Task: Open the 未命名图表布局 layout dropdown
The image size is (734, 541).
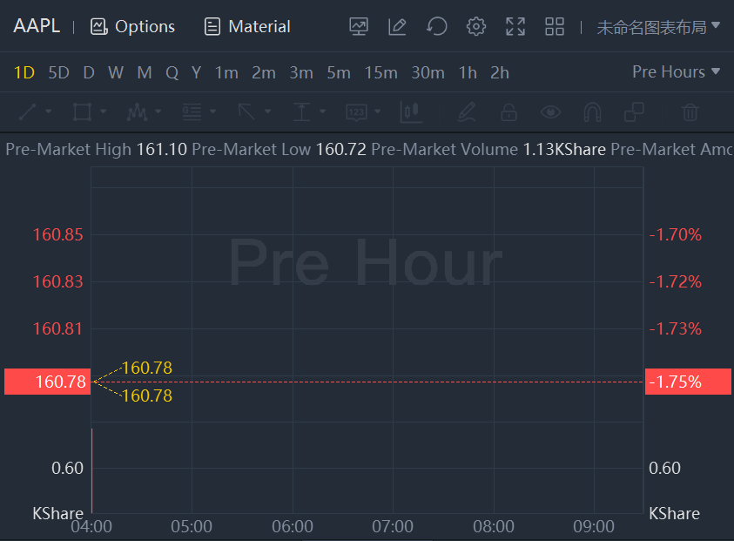Action: tap(658, 26)
